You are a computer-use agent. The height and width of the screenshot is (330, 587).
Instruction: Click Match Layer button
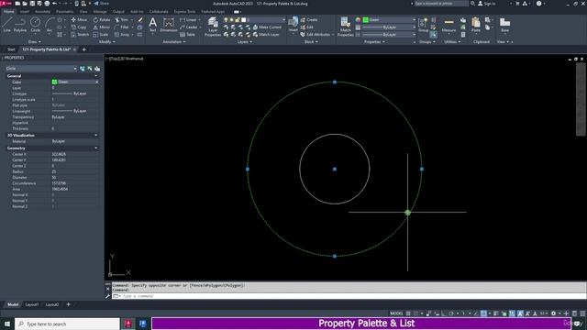pos(266,35)
